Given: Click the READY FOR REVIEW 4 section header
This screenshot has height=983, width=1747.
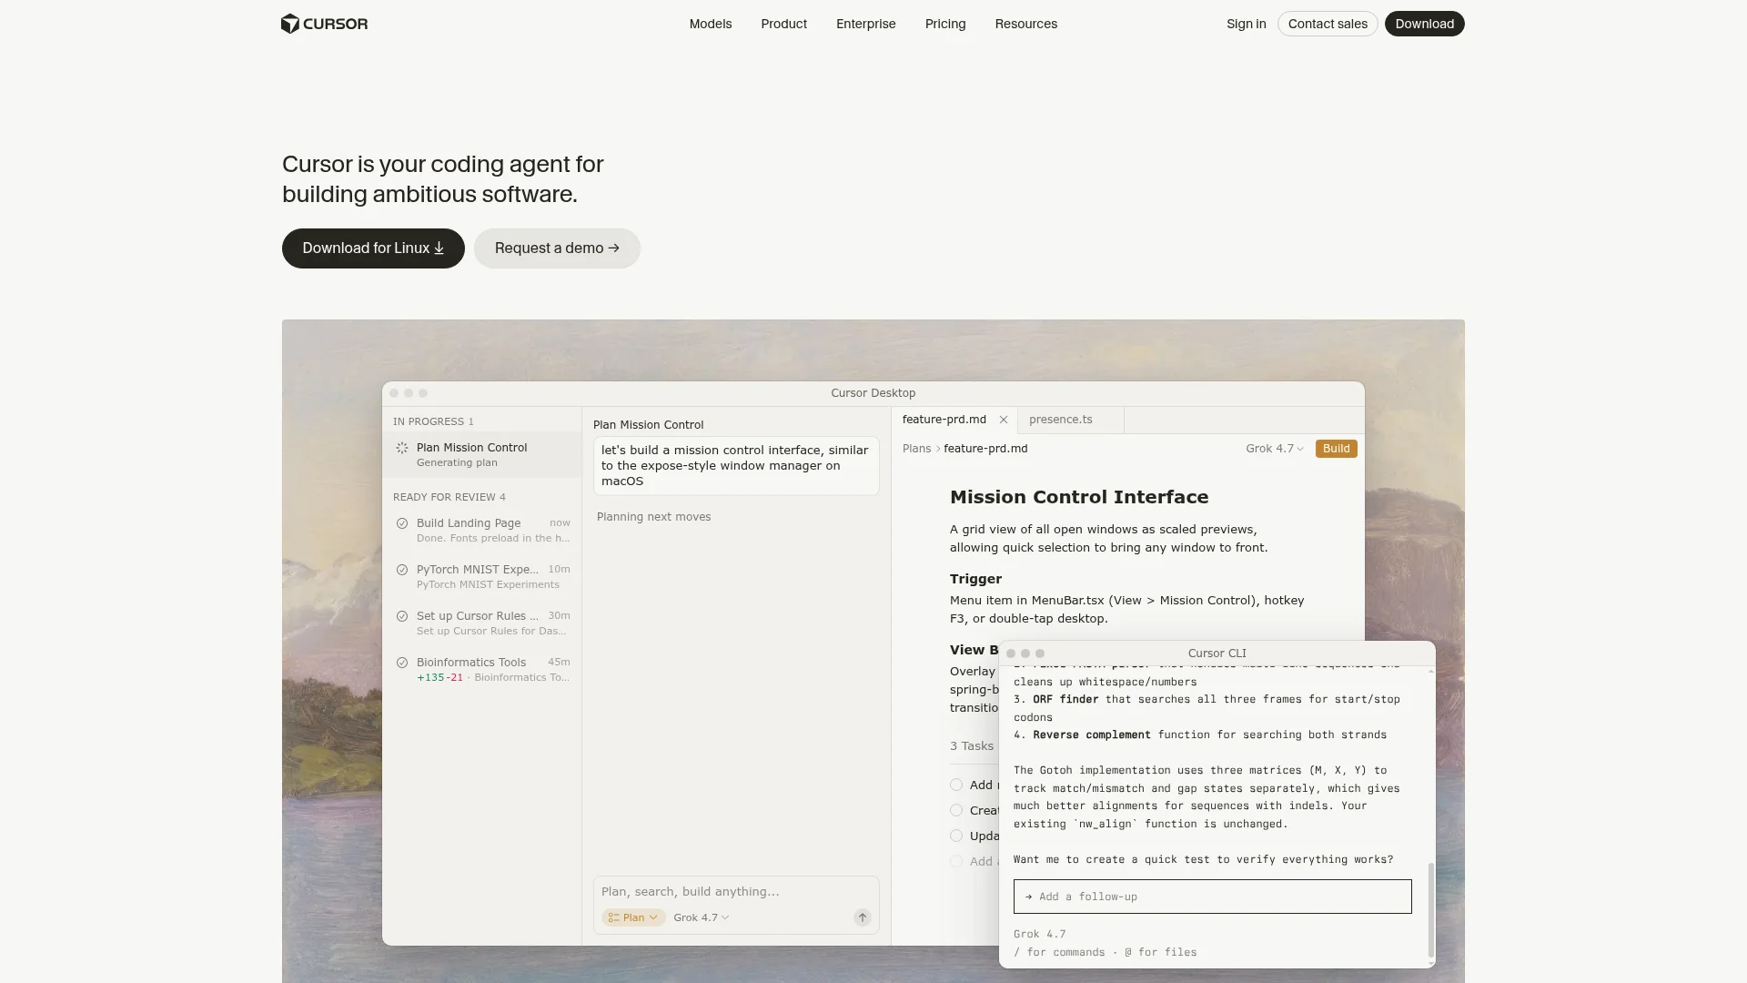Looking at the screenshot, I should click(x=449, y=497).
